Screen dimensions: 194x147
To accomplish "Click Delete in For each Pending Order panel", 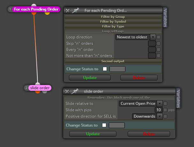I will pyautogui.click(x=139, y=78).
